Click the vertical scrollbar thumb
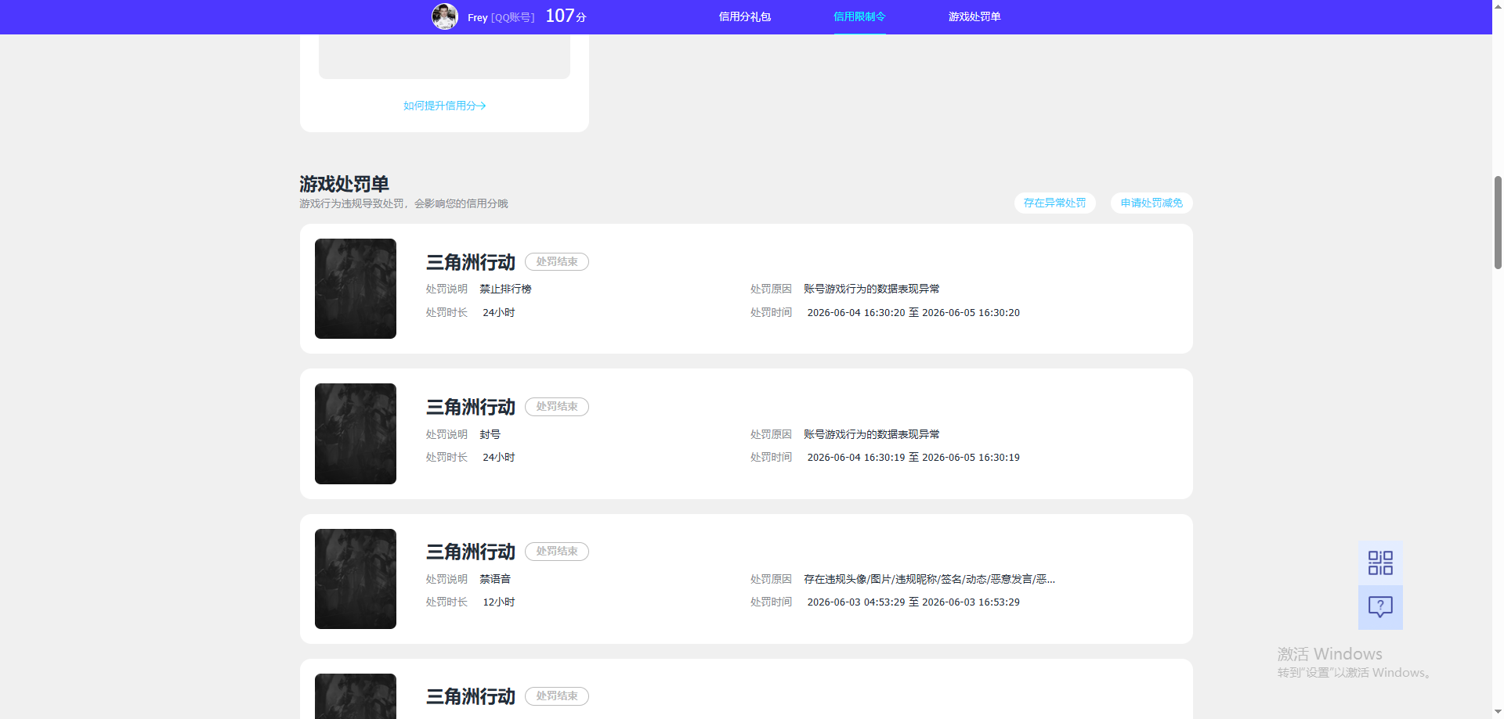Image resolution: width=1504 pixels, height=719 pixels. pos(1498,223)
